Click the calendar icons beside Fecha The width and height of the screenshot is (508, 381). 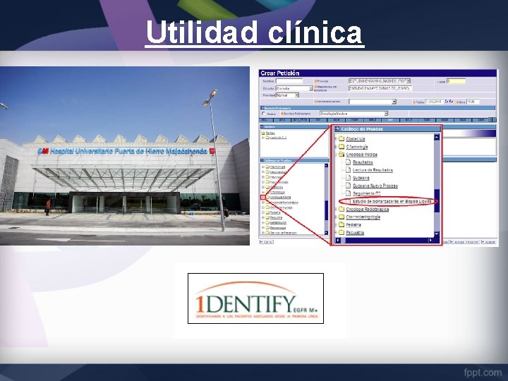[449, 102]
